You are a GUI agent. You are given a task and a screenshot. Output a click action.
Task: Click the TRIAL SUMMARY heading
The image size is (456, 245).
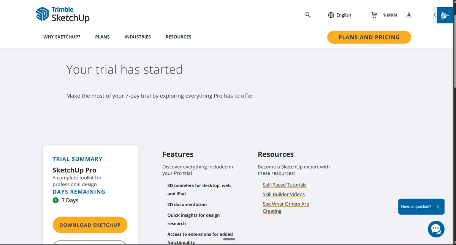pos(78,159)
